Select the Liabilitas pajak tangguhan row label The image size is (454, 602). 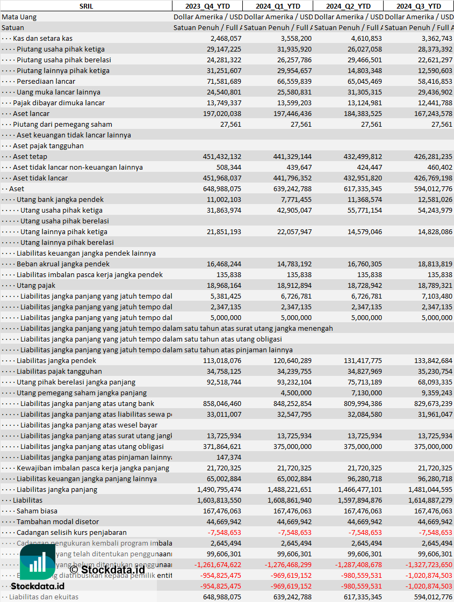click(x=59, y=371)
